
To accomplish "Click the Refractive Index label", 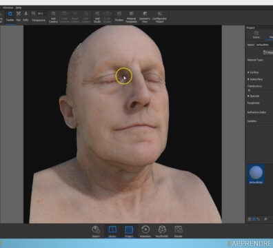I will [256, 112].
